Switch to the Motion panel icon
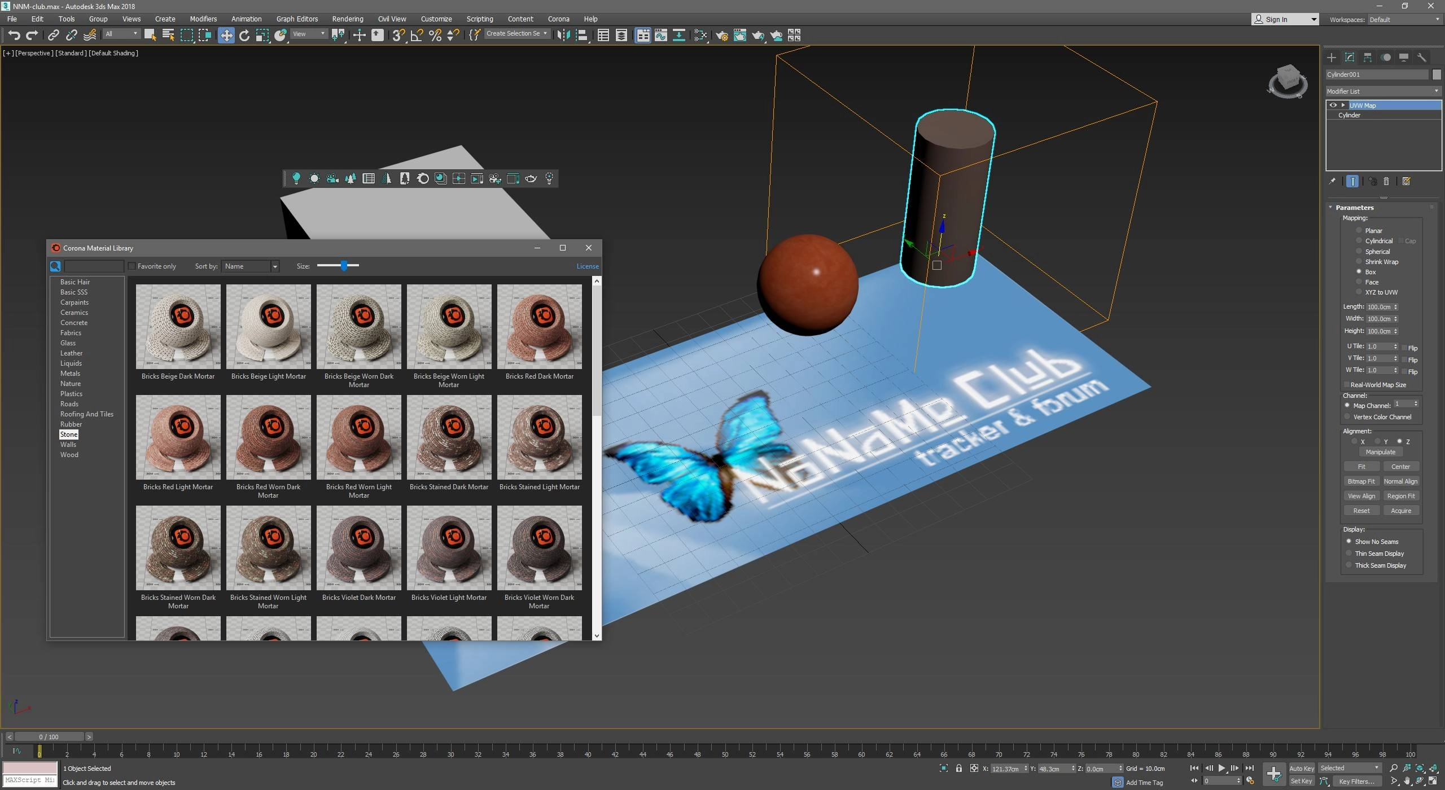 [1386, 58]
